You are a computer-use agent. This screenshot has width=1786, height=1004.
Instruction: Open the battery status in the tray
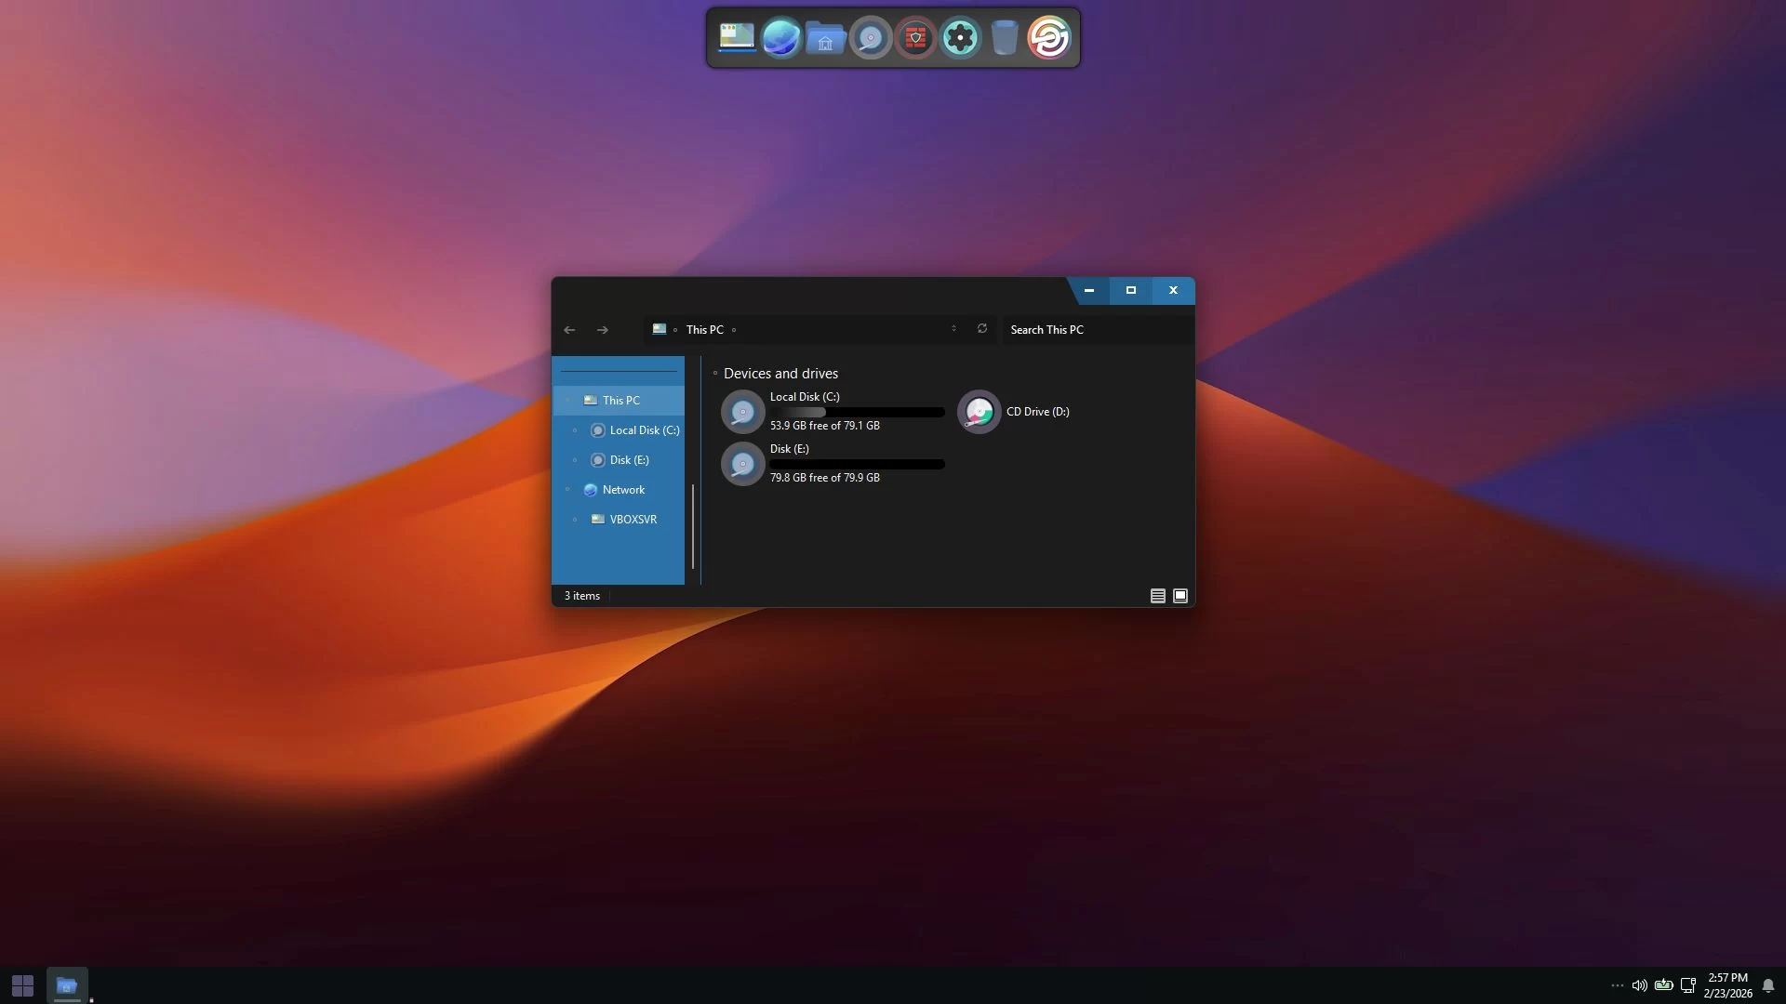1664,985
